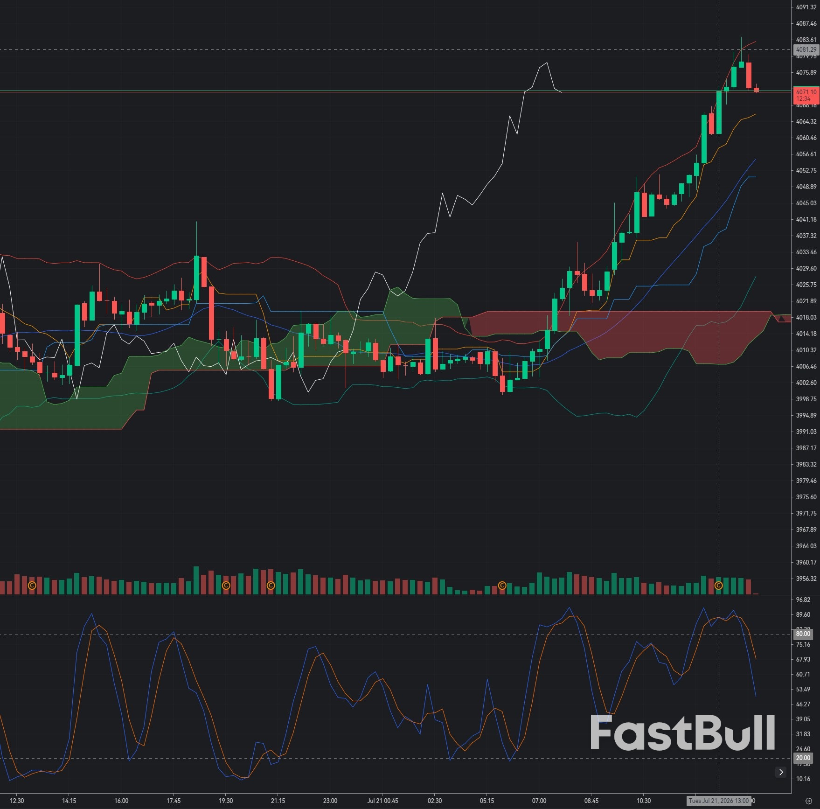820x809 pixels.
Task: Click the 17:45 time axis label
Action: 174,801
